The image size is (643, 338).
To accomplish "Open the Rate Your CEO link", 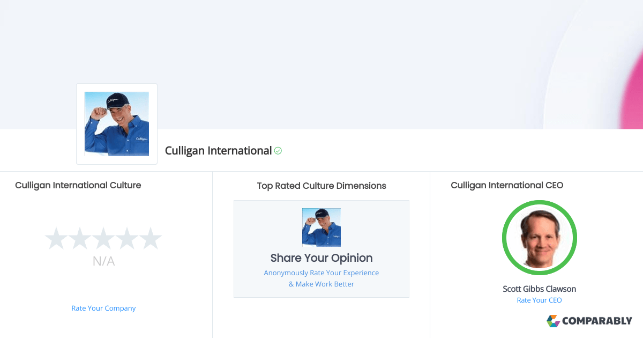I will [x=539, y=300].
